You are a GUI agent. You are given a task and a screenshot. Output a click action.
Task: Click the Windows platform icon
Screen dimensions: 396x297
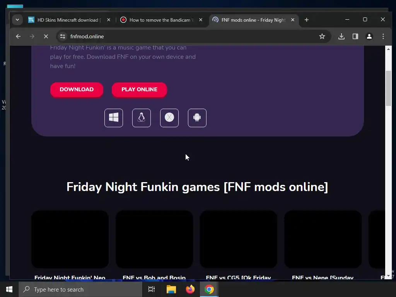(x=114, y=118)
